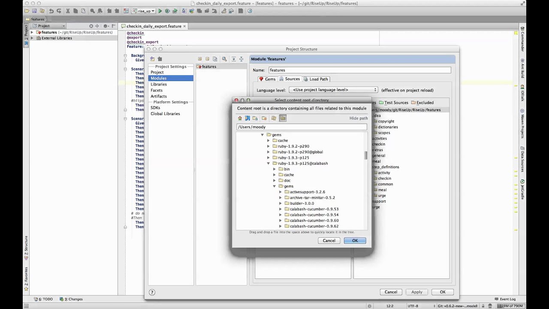This screenshot has height=309, width=549.
Task: Click the Hide path link
Action: point(359,118)
